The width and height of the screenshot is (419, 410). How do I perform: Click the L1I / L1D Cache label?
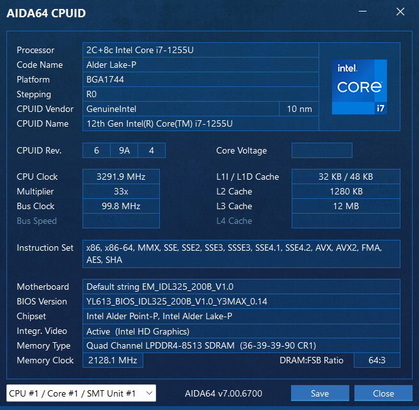pyautogui.click(x=248, y=177)
